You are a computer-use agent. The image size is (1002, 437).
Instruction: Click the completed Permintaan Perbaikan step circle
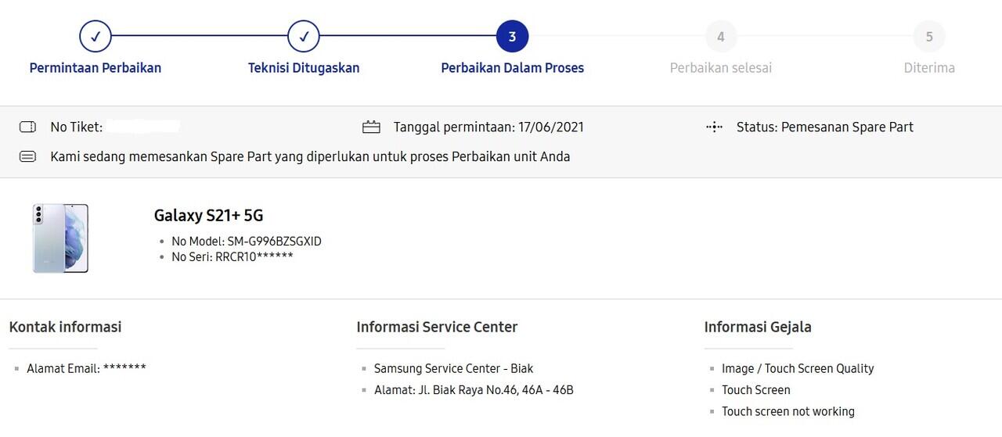96,36
